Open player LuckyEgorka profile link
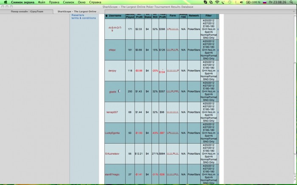Screen dimensions: 297x185 coord(112,133)
